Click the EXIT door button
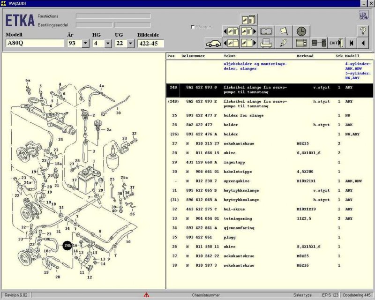Screen dimensions: 375x300 336,43
